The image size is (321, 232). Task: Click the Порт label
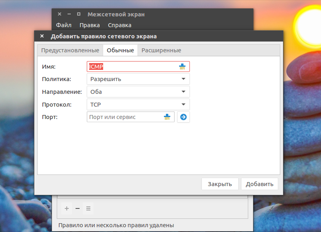(50, 117)
